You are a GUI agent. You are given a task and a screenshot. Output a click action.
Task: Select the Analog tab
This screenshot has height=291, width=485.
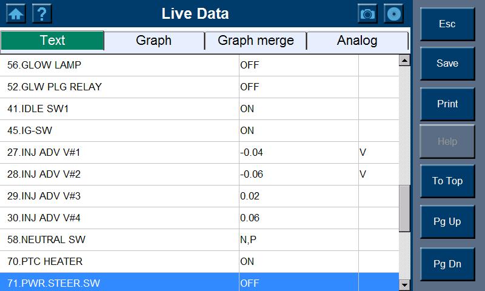tap(357, 41)
